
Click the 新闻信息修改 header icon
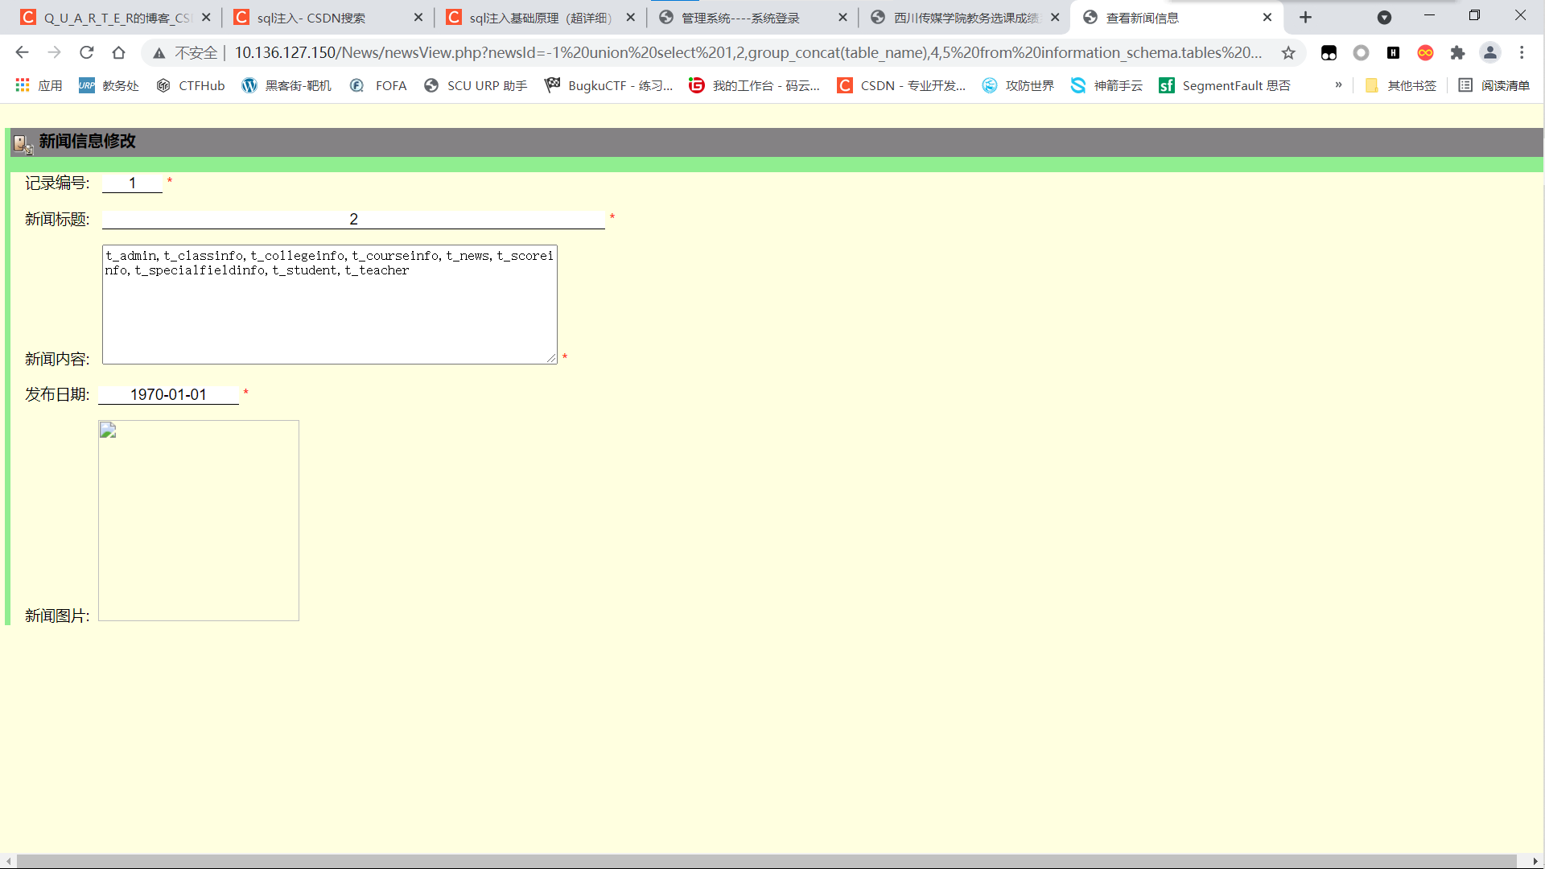[23, 144]
